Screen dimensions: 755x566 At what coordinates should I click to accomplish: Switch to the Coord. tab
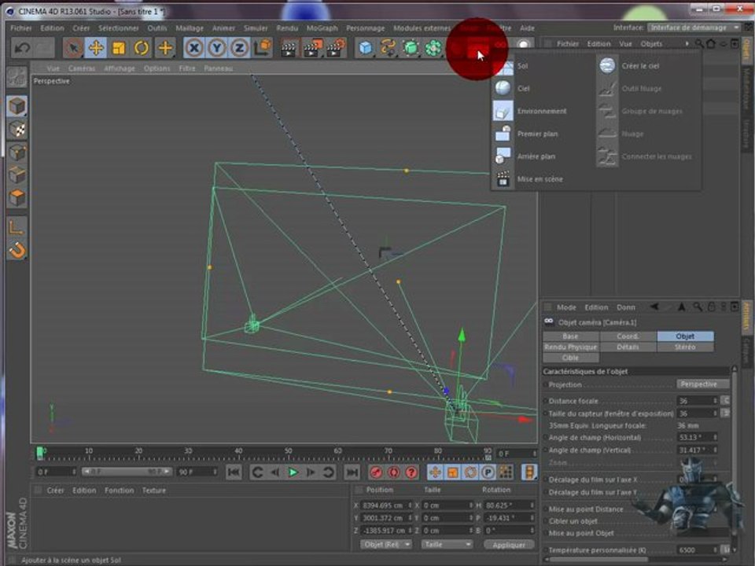tap(628, 336)
